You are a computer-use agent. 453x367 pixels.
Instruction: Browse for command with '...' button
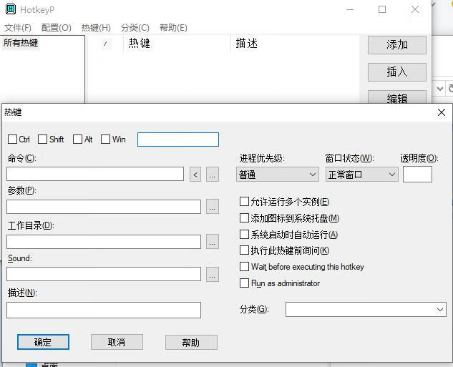[x=213, y=175]
